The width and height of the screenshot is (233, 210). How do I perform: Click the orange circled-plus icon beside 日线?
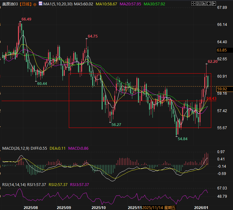click(35, 4)
